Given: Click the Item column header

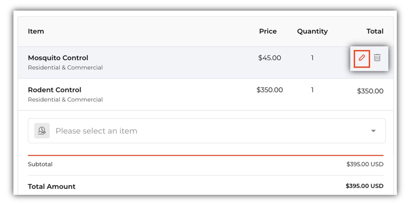Looking at the screenshot, I should [36, 31].
